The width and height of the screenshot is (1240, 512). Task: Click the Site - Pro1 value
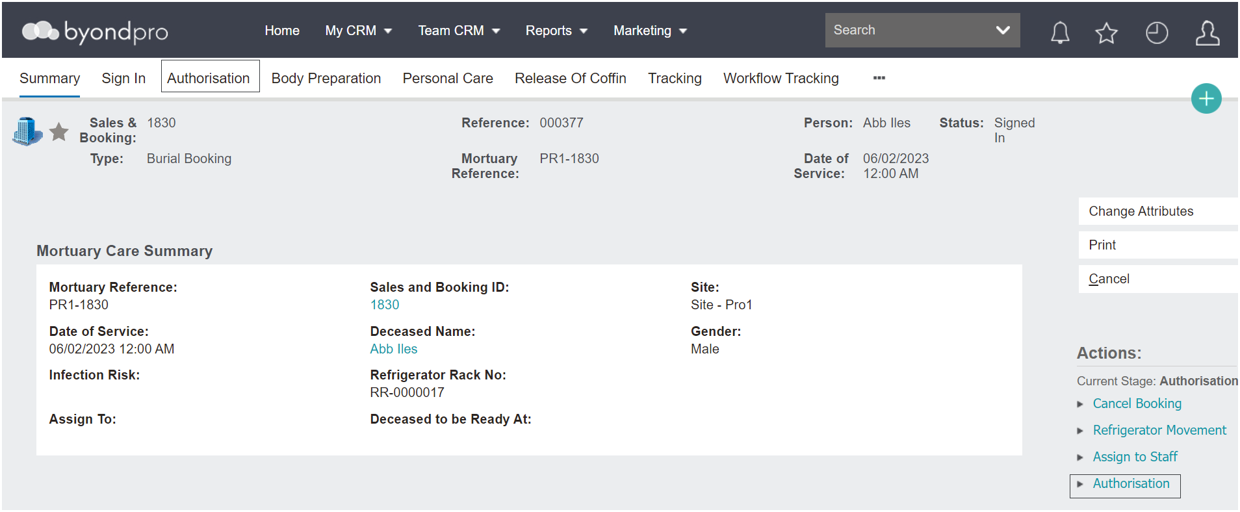(721, 305)
